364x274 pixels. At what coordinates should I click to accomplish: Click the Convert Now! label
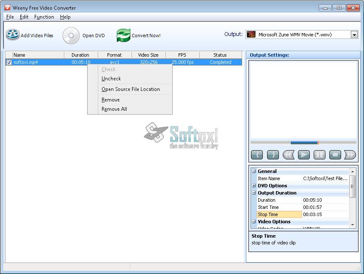pos(146,36)
